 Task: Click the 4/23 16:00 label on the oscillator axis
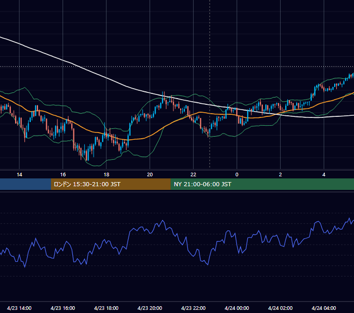[x=63, y=308]
